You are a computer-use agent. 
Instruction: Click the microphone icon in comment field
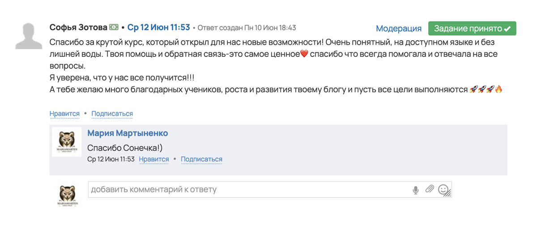[415, 190]
